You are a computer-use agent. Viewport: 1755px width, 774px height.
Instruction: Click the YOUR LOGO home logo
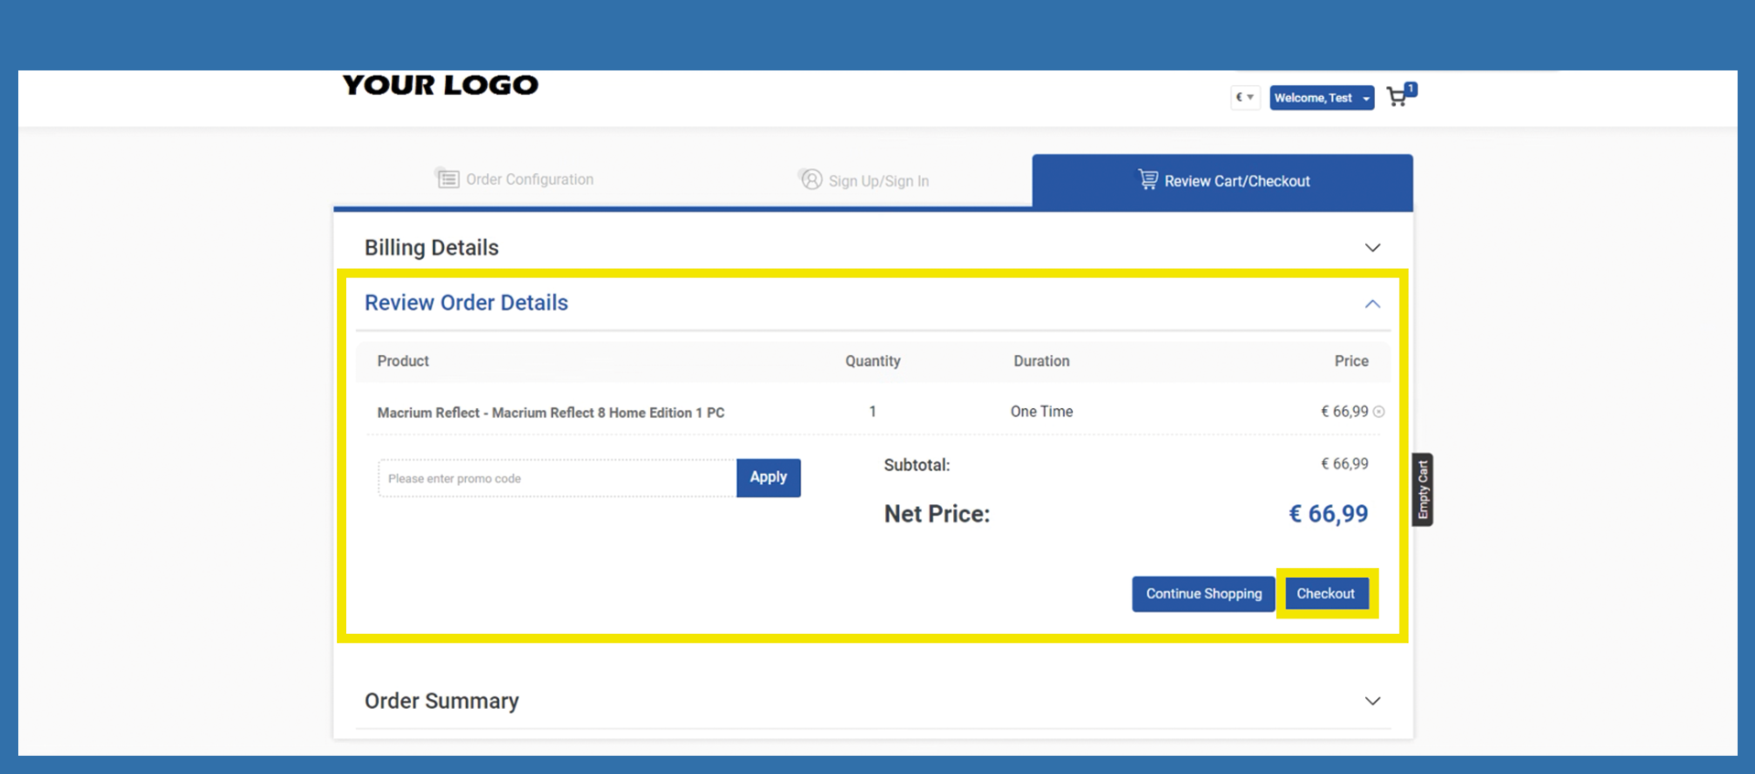click(440, 85)
